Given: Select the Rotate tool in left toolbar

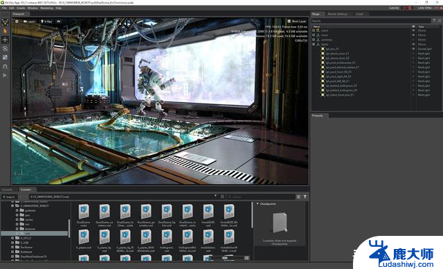Looking at the screenshot, I should [5, 48].
